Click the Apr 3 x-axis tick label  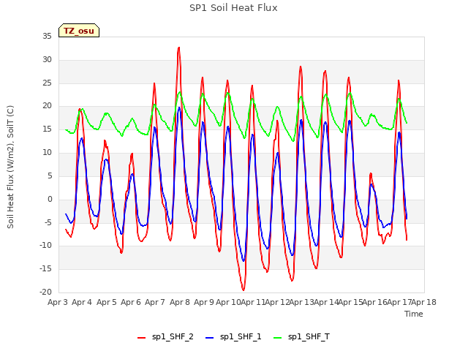(x=58, y=302)
